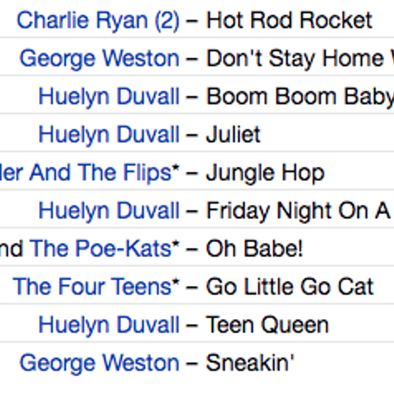Open George Weston link for Sneakin' track

pyautogui.click(x=99, y=364)
